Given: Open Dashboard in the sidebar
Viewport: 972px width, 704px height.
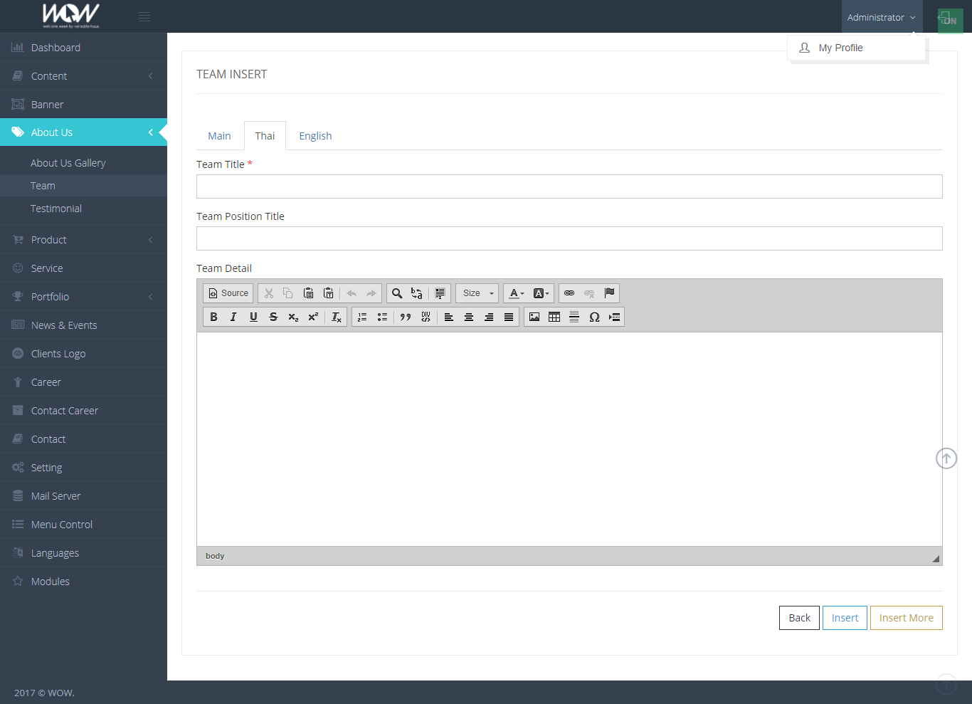Looking at the screenshot, I should 83,48.
